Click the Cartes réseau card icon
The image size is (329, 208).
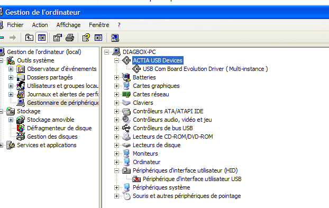coord(126,94)
